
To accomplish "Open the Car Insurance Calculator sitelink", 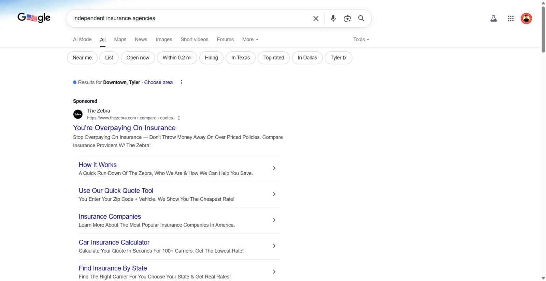I will (114, 243).
